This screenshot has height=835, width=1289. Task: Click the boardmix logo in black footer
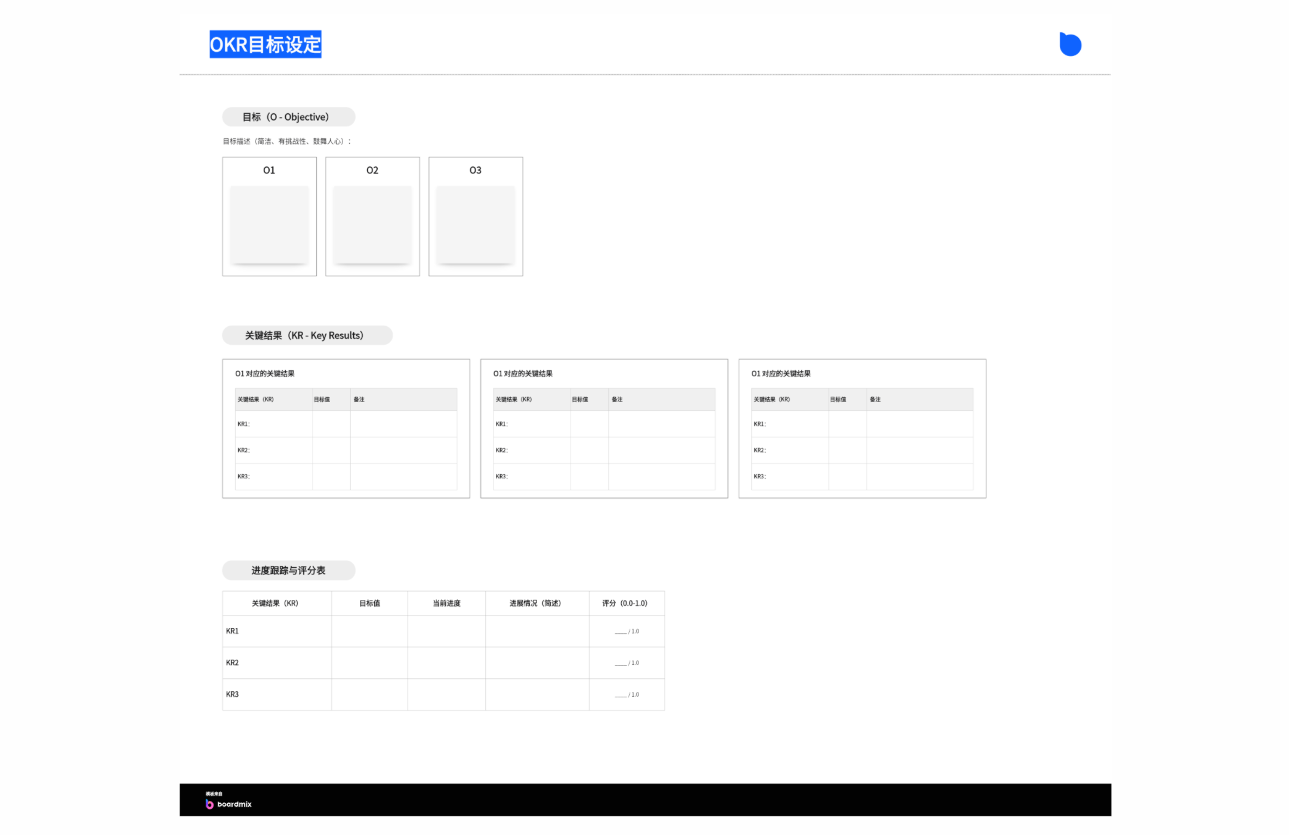tap(229, 804)
